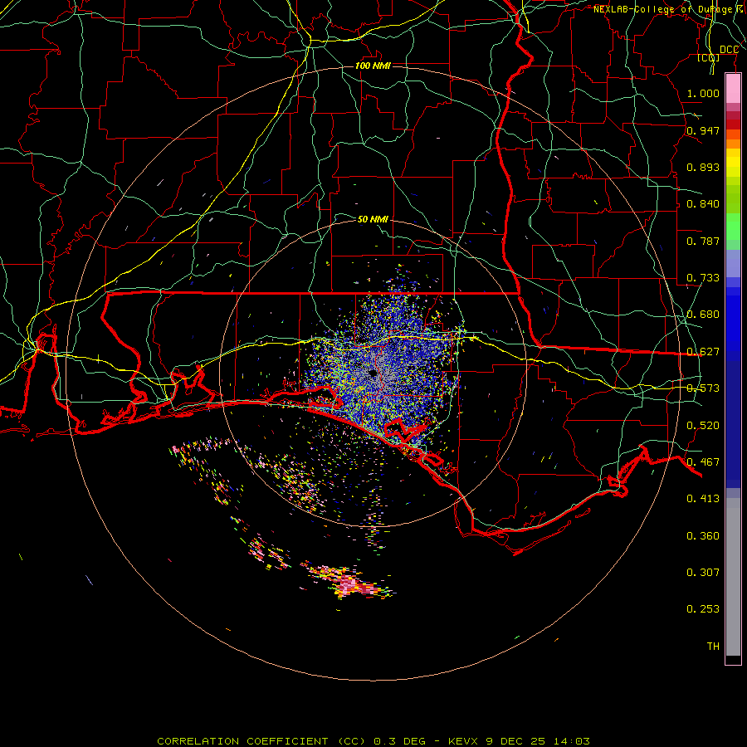This screenshot has height=747, width=747.
Task: Click the 1.000 value on the scale
Action: pyautogui.click(x=703, y=93)
